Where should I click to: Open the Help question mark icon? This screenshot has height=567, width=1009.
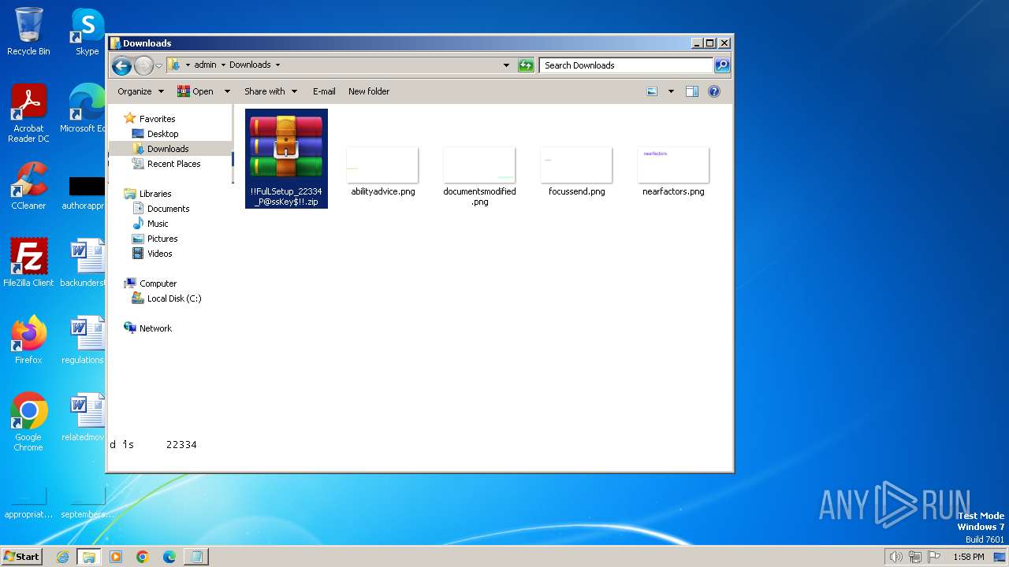click(714, 91)
